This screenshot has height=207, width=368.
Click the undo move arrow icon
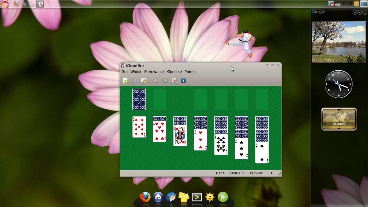pos(156,81)
